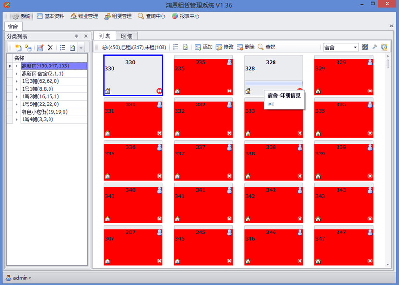Screen dimensions: 399x285
Task: Select the 高新区-宿舍(2,1,1) tree row
Action: [x=54, y=74]
